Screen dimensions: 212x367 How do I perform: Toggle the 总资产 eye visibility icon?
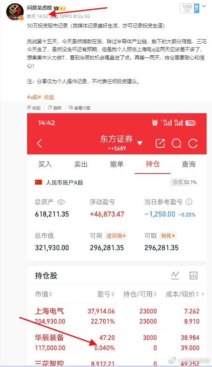point(61,202)
